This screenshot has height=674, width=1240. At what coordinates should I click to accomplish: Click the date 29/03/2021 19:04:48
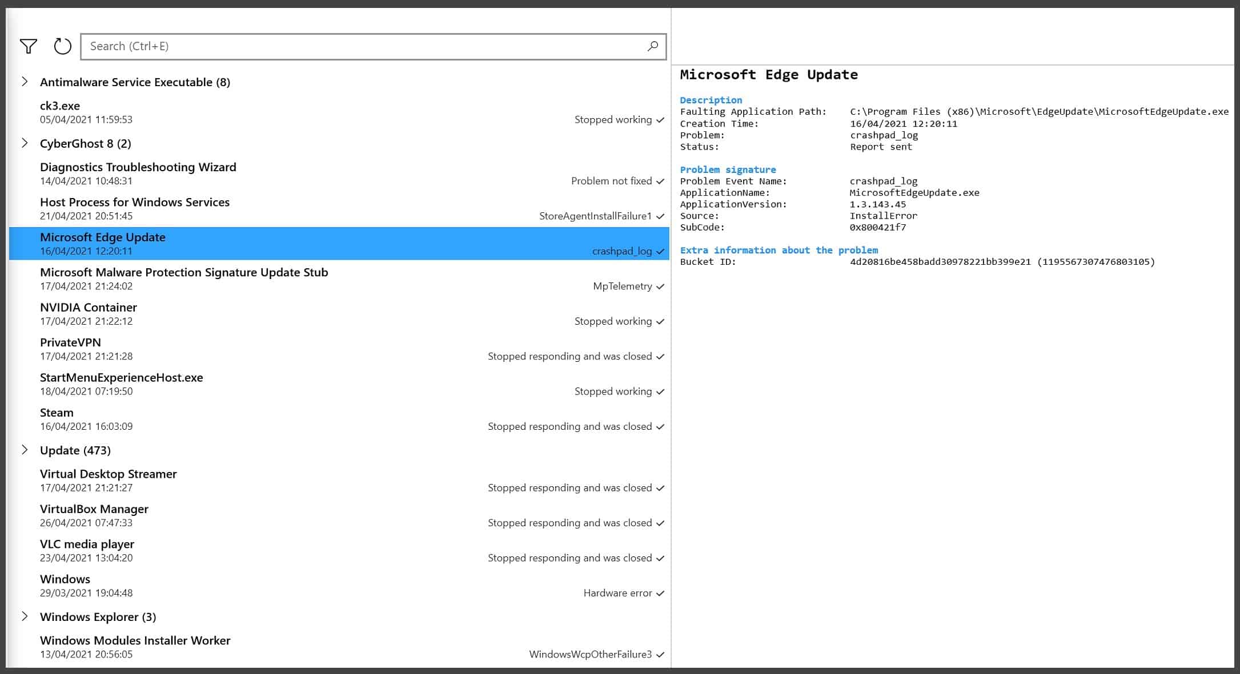[86, 593]
